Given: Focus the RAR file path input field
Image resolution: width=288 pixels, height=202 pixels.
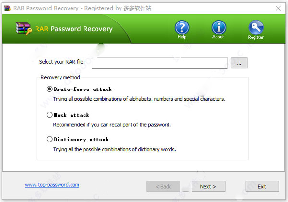Looking at the screenshot, I should tap(159, 63).
